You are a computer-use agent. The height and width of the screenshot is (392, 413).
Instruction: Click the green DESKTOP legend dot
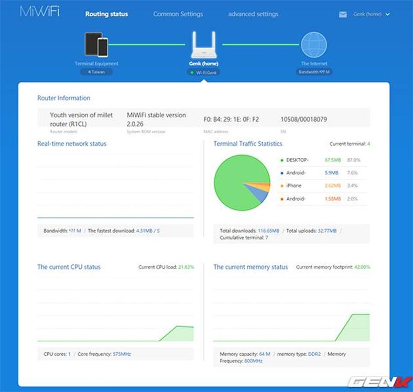tap(282, 160)
